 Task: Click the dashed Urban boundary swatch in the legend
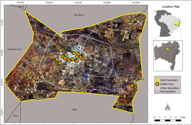[157, 88]
